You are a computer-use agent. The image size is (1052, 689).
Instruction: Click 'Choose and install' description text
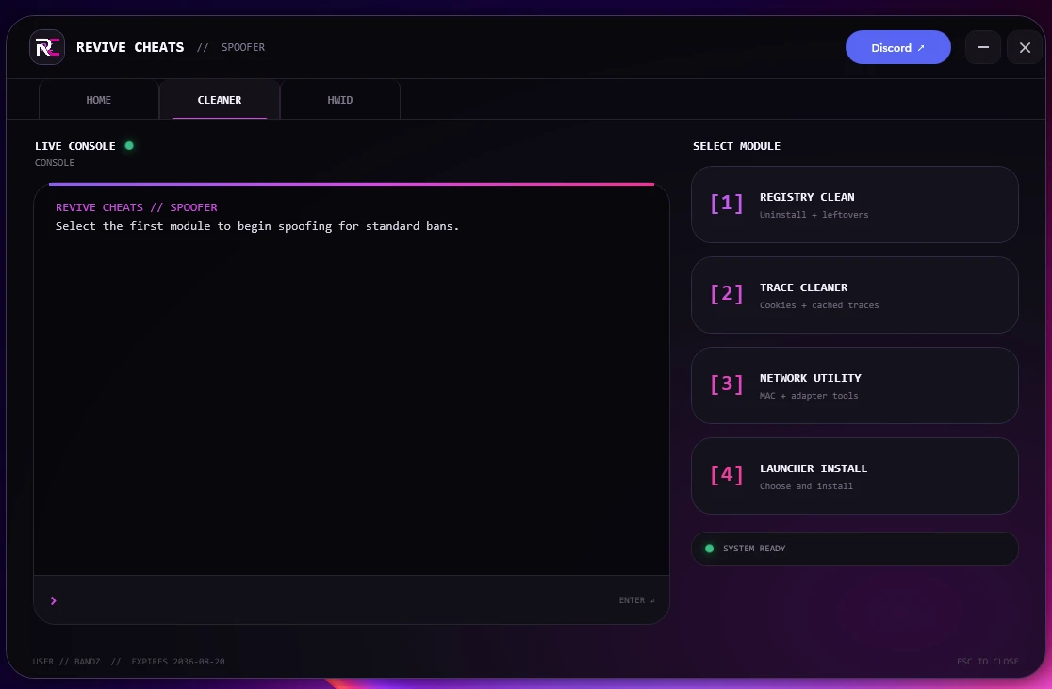(x=806, y=486)
